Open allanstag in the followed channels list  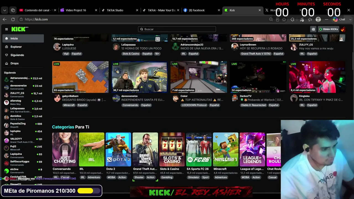(23, 103)
